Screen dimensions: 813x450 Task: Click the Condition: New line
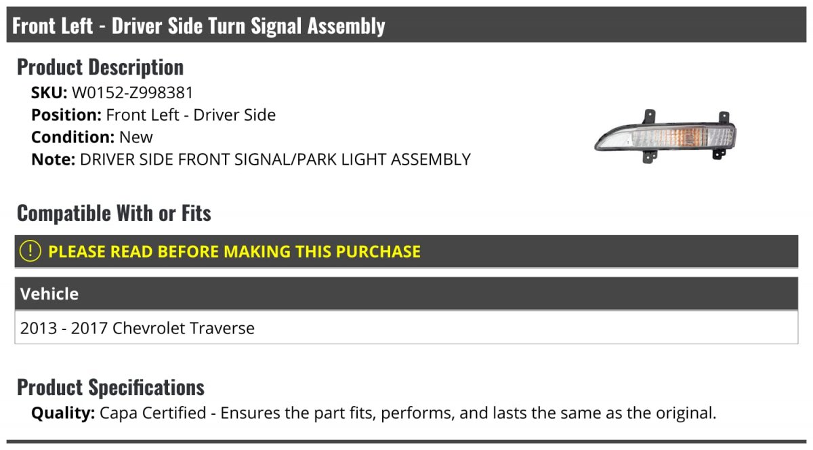[92, 138]
